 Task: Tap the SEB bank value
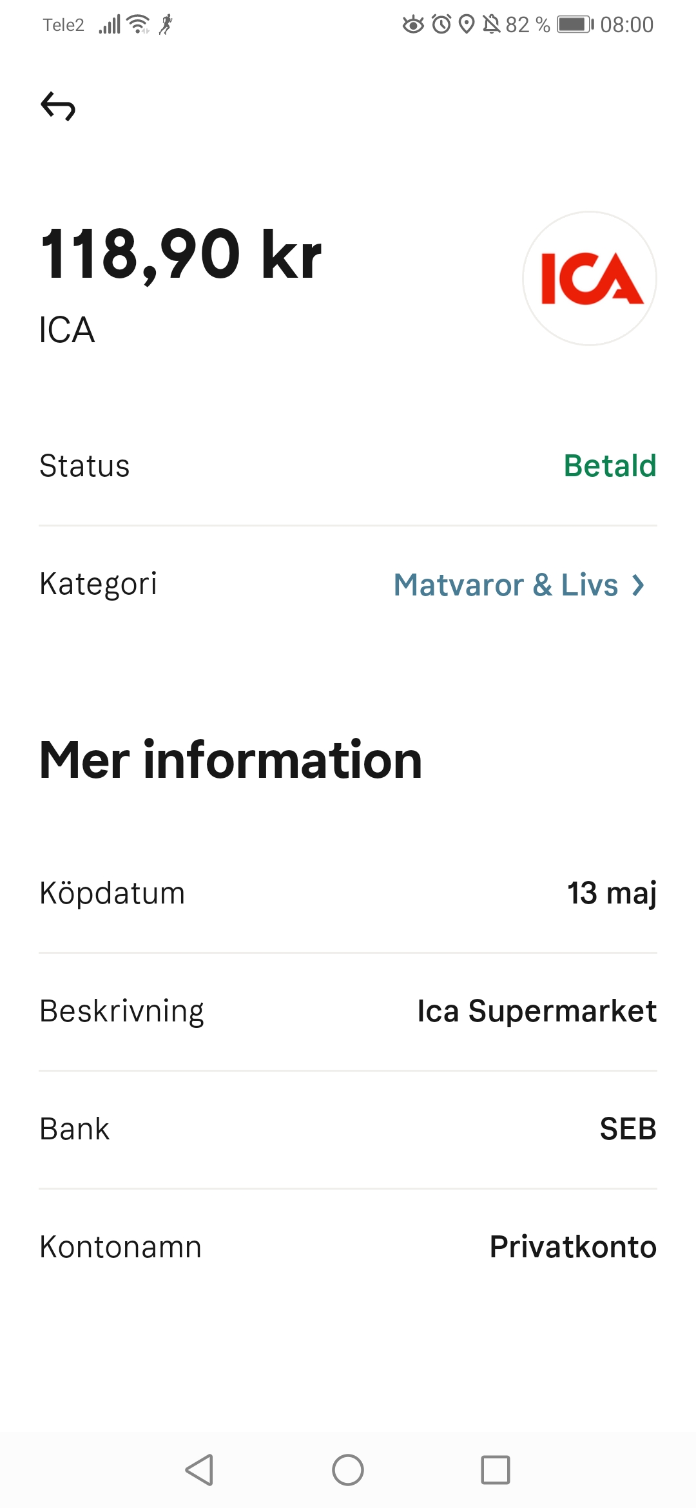(628, 1129)
